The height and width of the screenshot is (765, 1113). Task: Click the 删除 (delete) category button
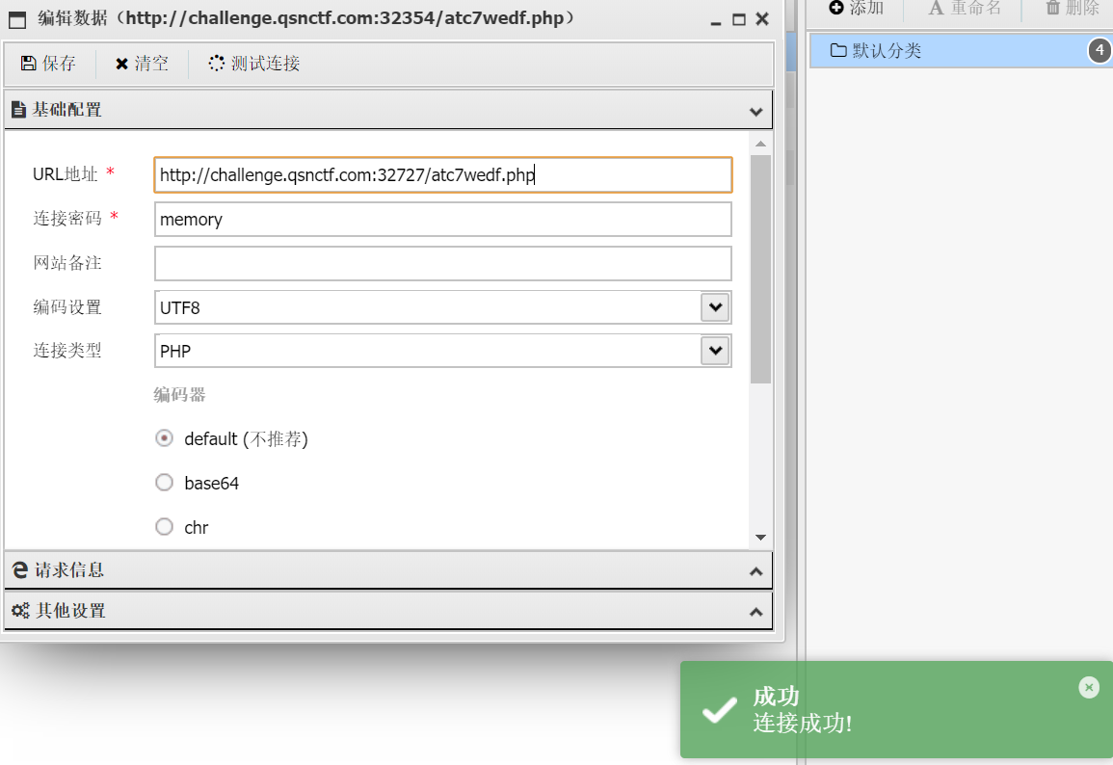[1073, 8]
